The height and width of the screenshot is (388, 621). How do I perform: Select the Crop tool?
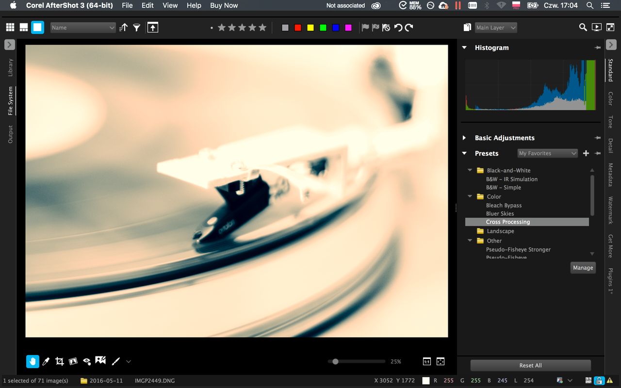pos(60,361)
